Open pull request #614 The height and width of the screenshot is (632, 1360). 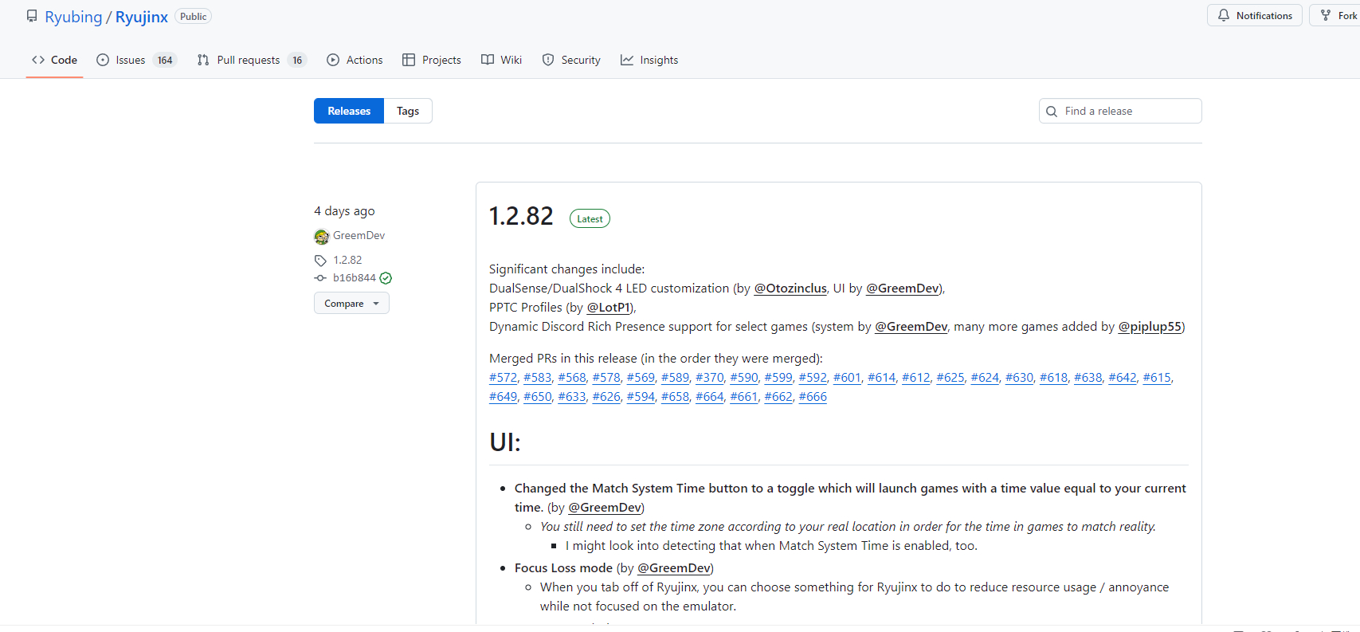point(881,378)
